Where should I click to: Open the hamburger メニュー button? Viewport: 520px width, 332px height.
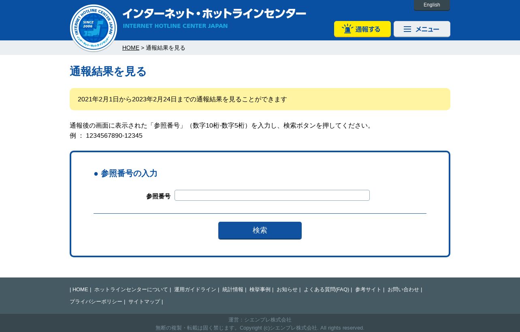[x=422, y=29]
